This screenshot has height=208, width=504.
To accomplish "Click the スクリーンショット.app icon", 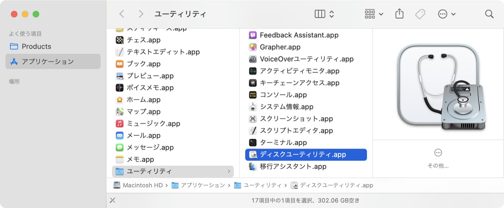I will pyautogui.click(x=253, y=119).
